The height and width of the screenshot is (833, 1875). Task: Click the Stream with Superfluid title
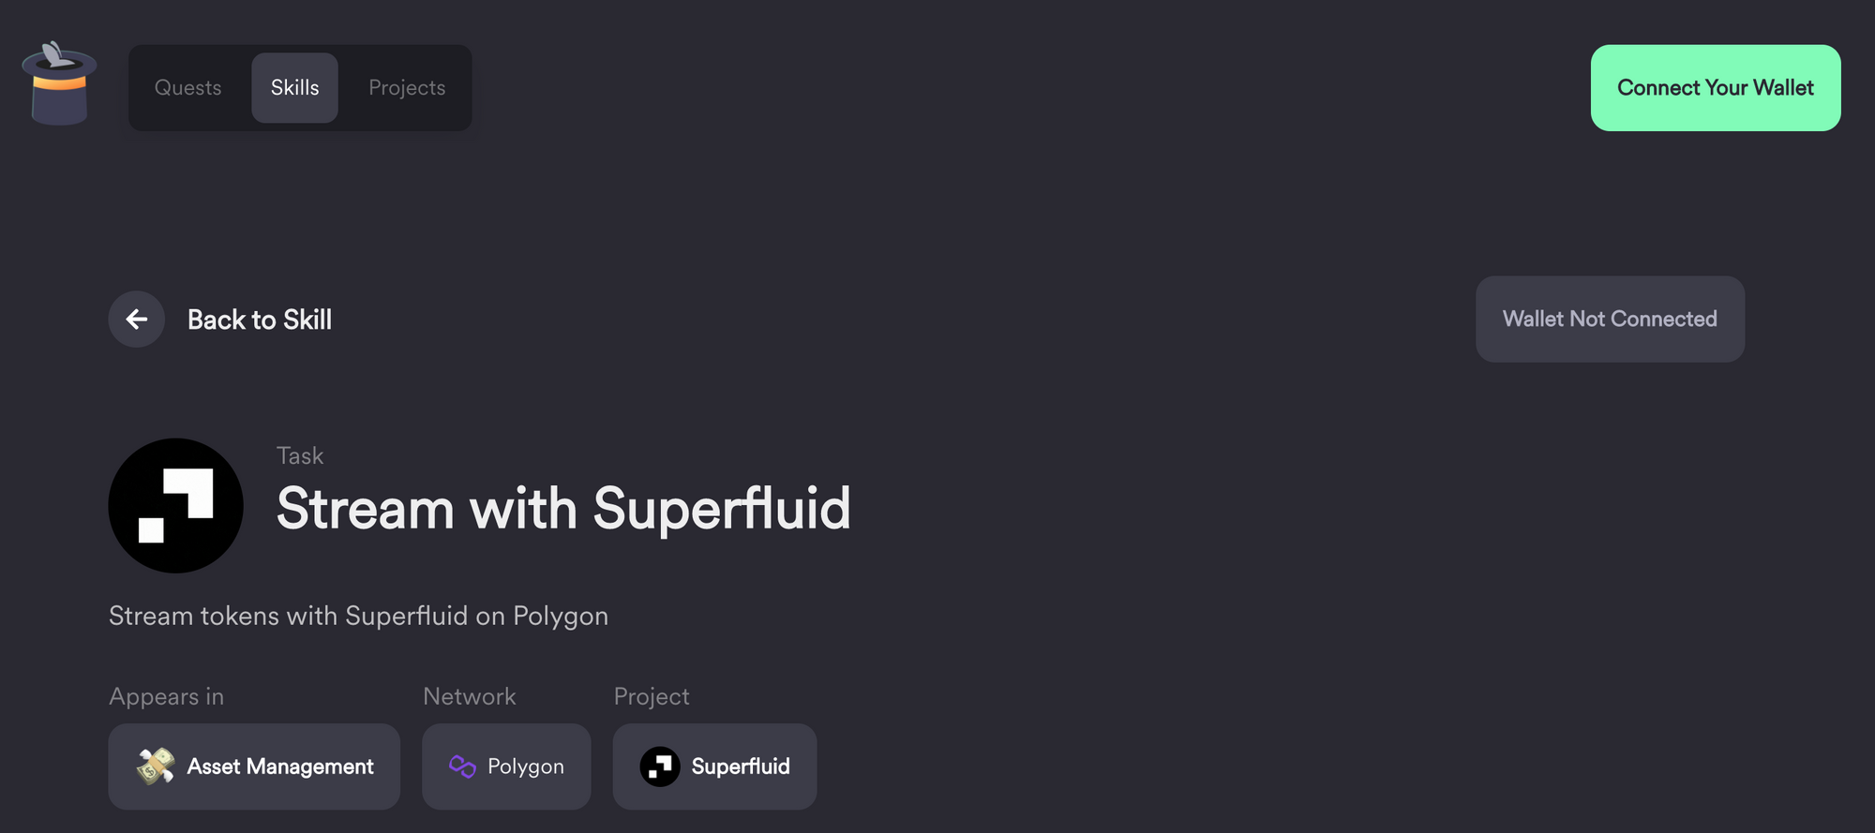[562, 508]
